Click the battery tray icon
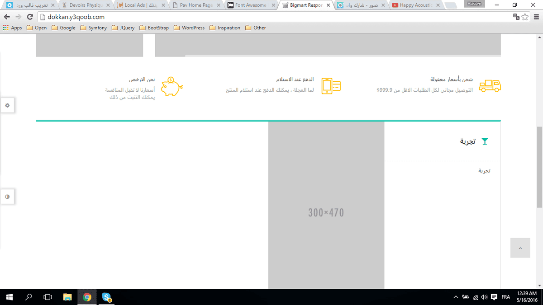Image resolution: width=543 pixels, height=305 pixels. click(466, 297)
